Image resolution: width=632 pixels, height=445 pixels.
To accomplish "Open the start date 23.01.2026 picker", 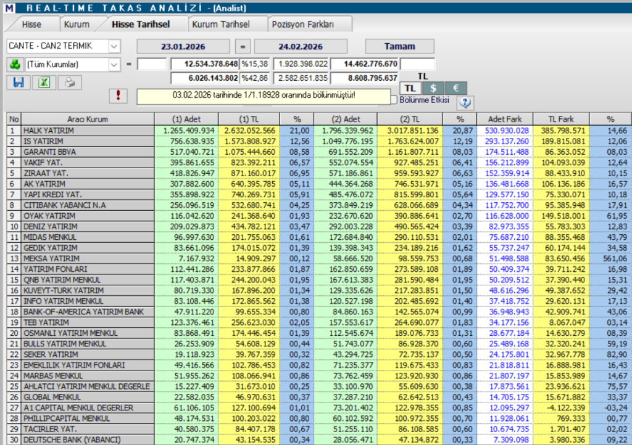I will pos(183,46).
